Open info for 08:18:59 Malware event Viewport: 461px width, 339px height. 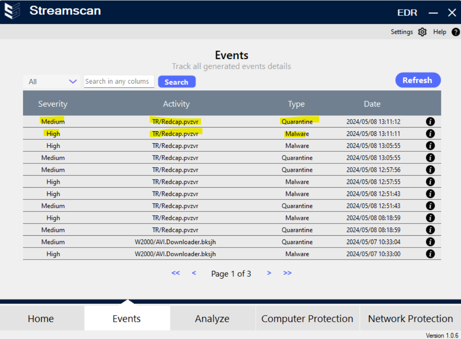430,218
